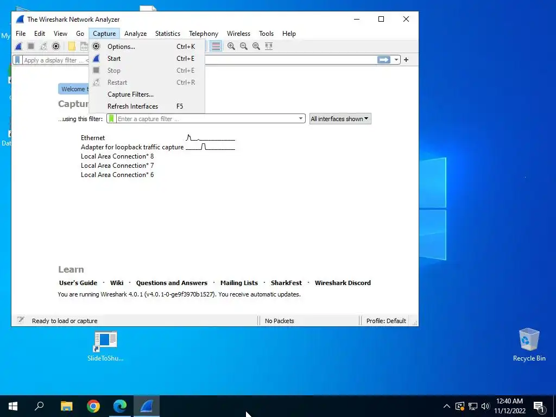
Task: Open the Windows Start button
Action: [x=13, y=406]
